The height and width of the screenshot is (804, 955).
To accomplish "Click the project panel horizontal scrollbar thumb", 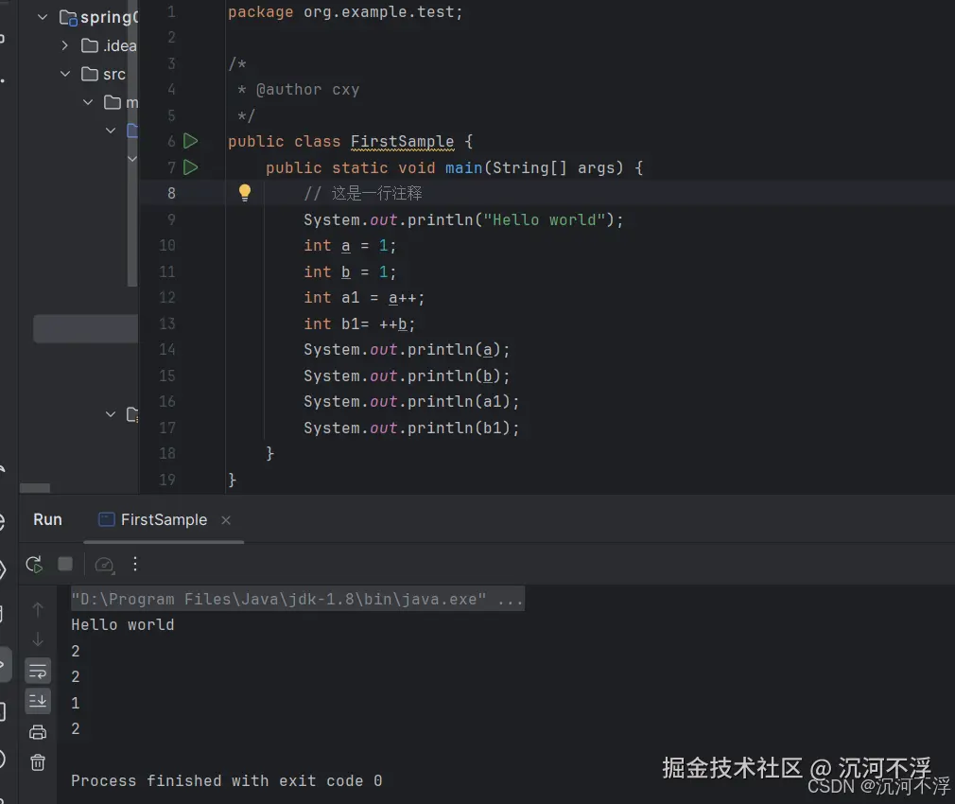I will [x=35, y=488].
